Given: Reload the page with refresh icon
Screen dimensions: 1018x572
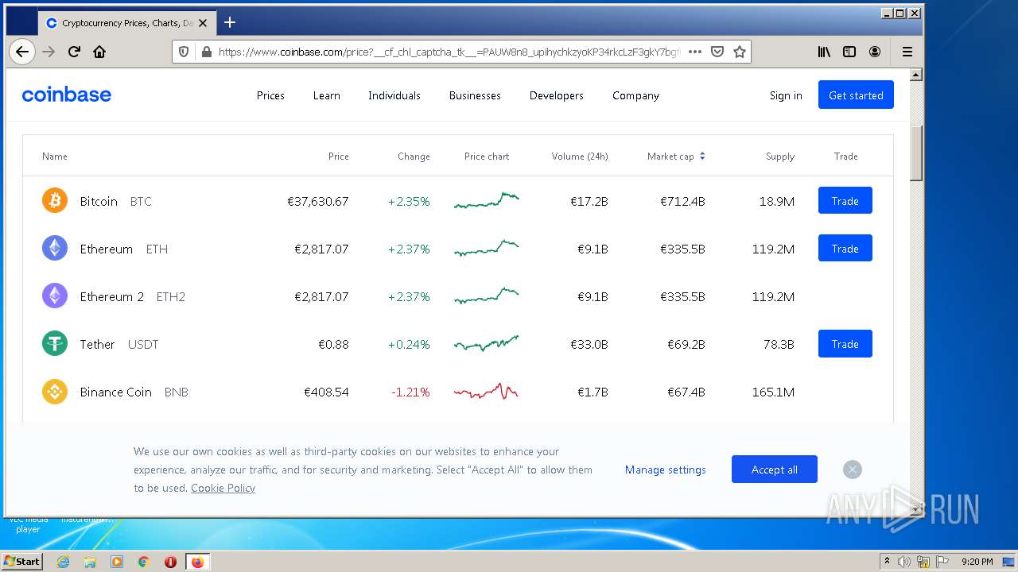Looking at the screenshot, I should point(74,52).
